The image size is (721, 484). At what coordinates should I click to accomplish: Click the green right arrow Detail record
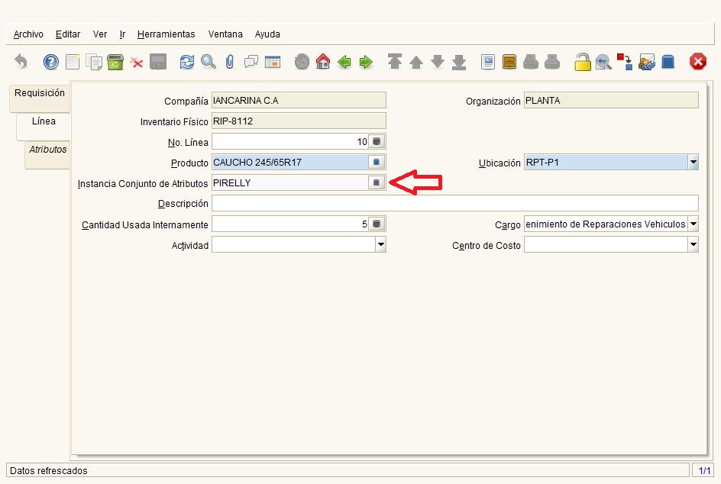coord(366,62)
